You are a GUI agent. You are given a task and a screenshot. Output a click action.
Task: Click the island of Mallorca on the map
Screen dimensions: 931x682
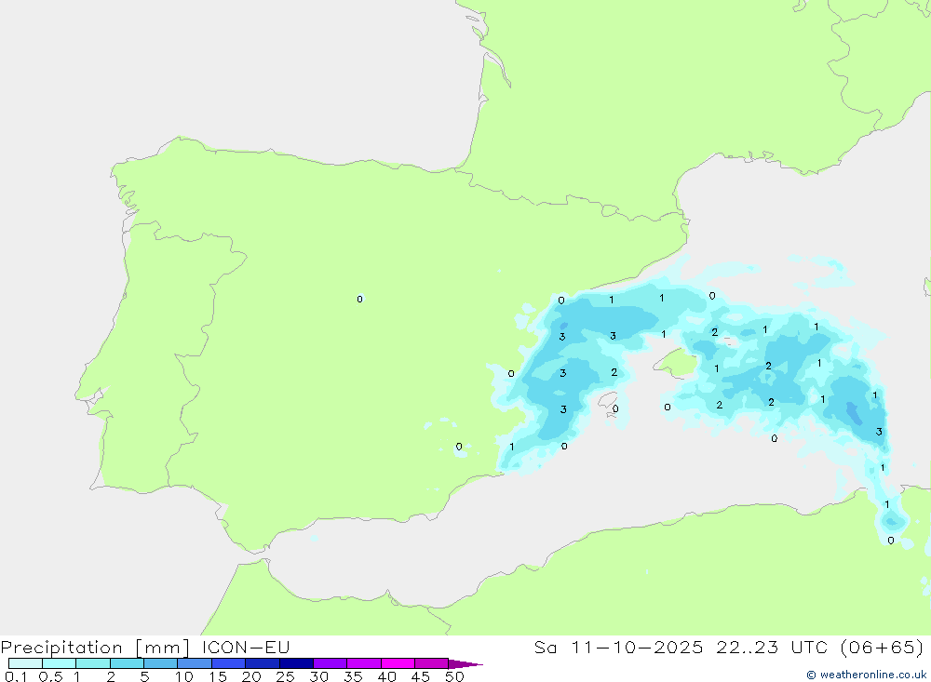[x=677, y=363]
